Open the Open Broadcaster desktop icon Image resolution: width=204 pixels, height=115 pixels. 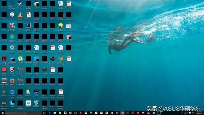[52, 59]
